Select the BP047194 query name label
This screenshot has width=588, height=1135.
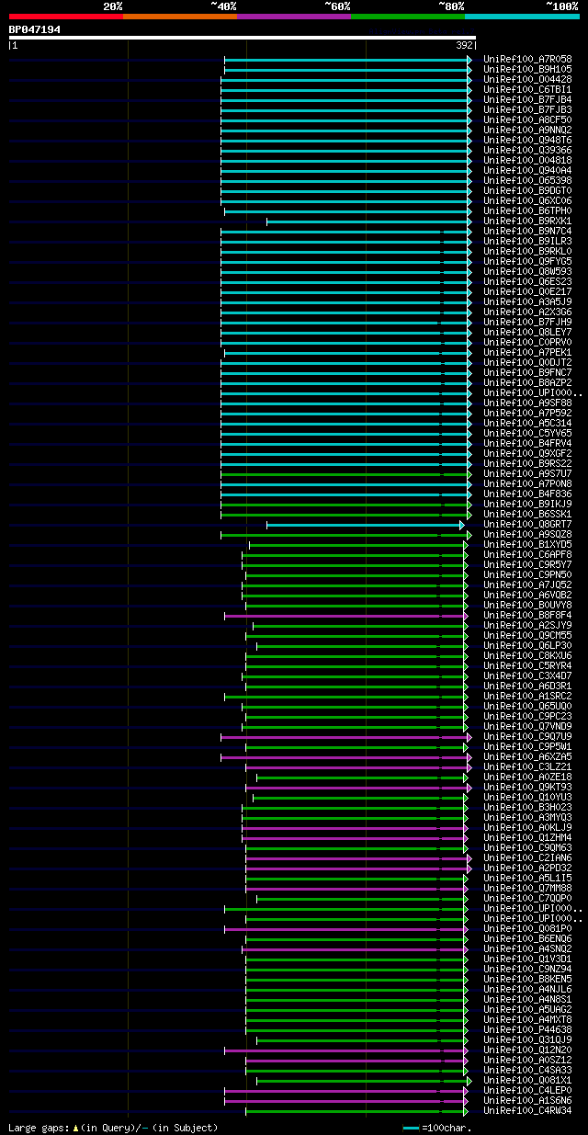[35, 29]
